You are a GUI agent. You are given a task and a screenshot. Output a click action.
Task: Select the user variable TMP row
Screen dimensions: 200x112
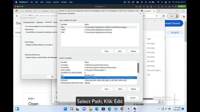coord(99,32)
